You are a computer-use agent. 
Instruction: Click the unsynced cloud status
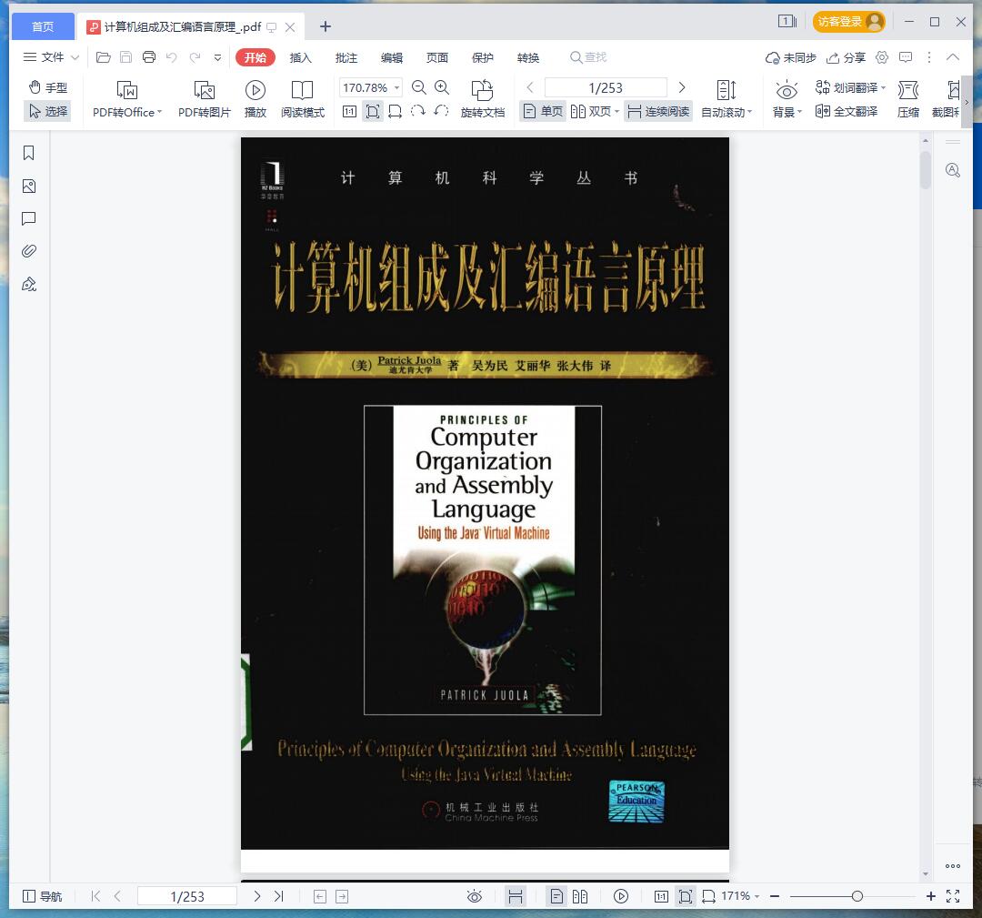point(791,57)
